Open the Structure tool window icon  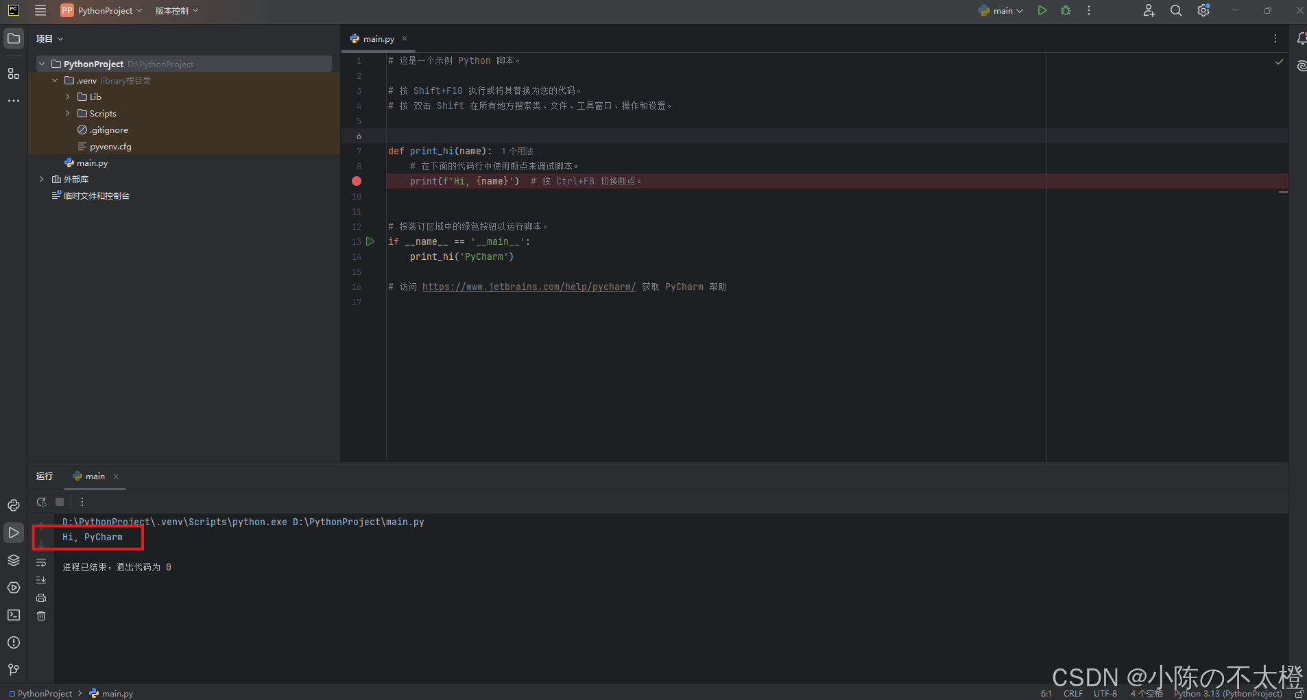[x=14, y=73]
